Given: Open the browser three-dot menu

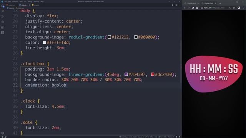Looking at the screenshot, I should click(x=243, y=8).
